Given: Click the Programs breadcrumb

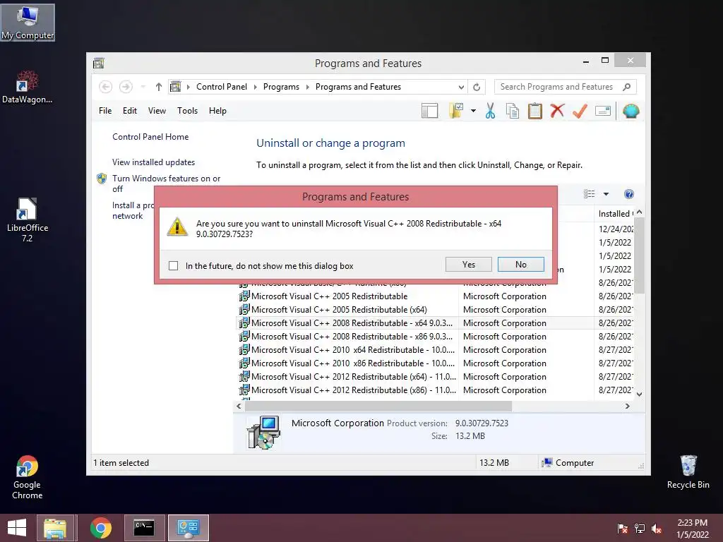Looking at the screenshot, I should [x=281, y=87].
